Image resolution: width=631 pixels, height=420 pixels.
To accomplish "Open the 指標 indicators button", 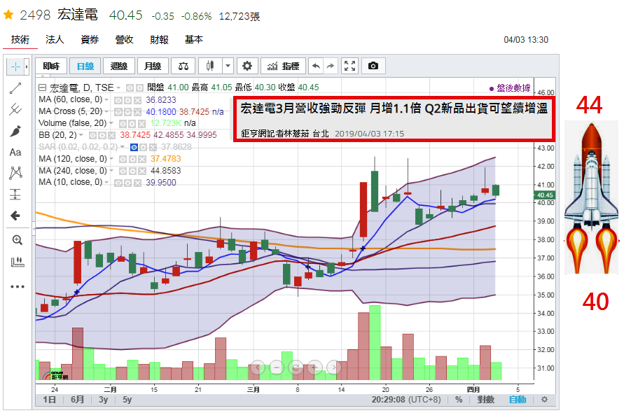I will pyautogui.click(x=284, y=66).
